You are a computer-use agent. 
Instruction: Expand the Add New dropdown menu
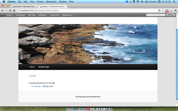[42, 15]
